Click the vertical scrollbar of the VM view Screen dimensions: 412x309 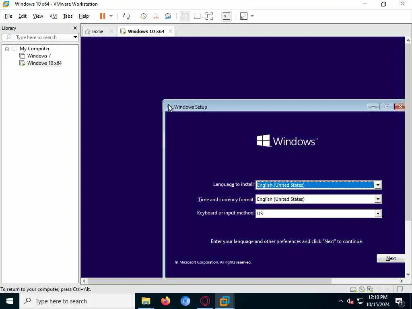coord(408,132)
